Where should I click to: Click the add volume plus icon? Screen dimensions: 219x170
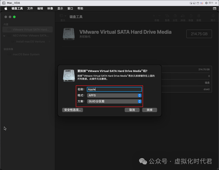click(x=154, y=16)
